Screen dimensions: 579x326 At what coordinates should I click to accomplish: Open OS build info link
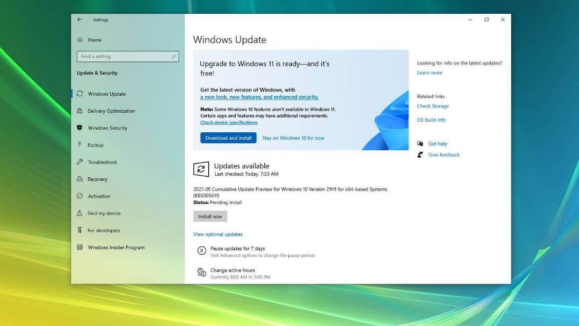pos(431,120)
